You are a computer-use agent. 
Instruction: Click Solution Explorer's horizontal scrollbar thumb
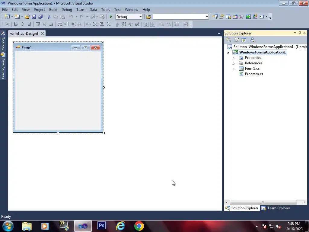pos(263,202)
